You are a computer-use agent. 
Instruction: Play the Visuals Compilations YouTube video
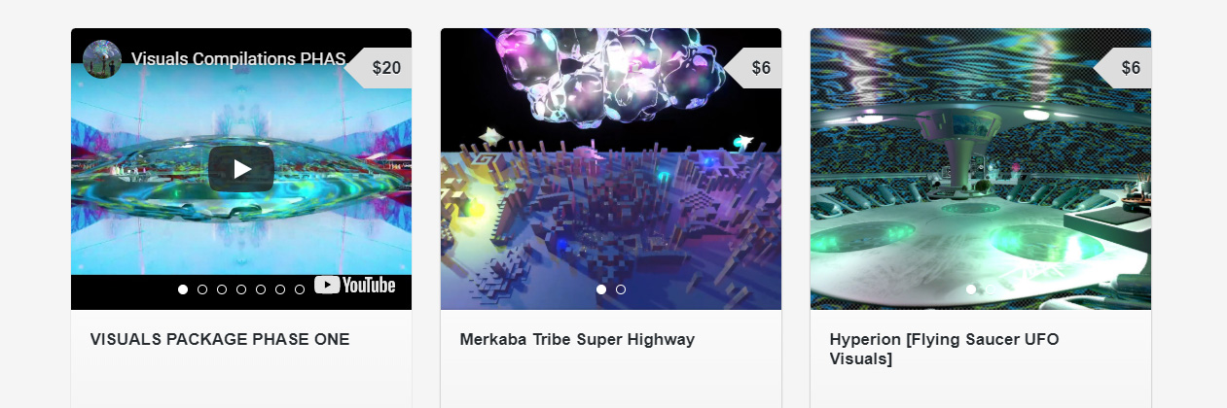click(241, 169)
